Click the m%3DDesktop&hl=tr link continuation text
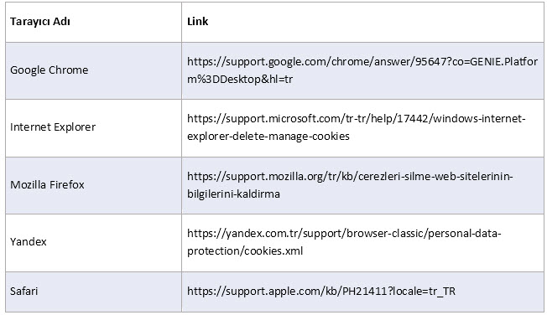 point(240,80)
